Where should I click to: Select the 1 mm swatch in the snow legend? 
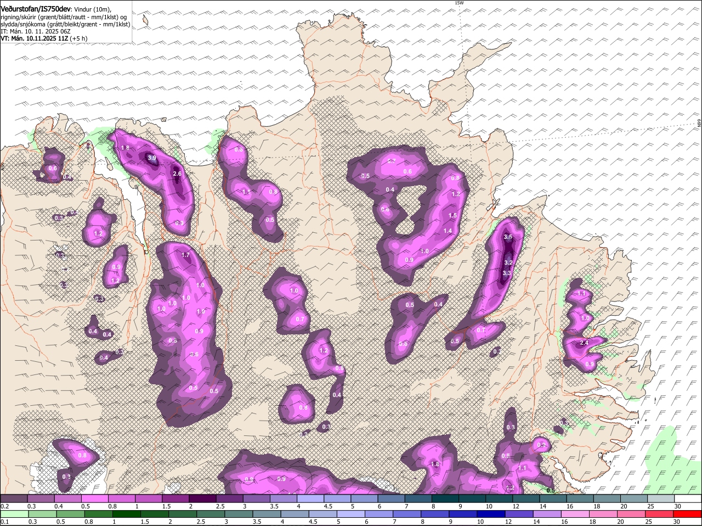tap(149, 498)
